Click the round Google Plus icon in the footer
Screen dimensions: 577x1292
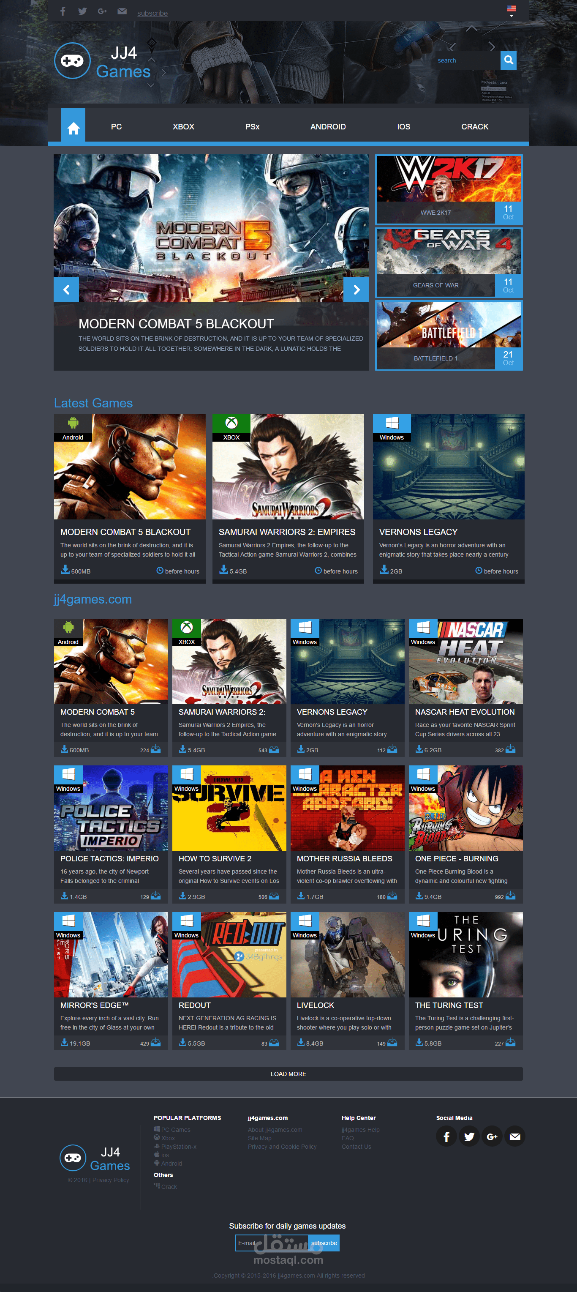click(x=492, y=1136)
